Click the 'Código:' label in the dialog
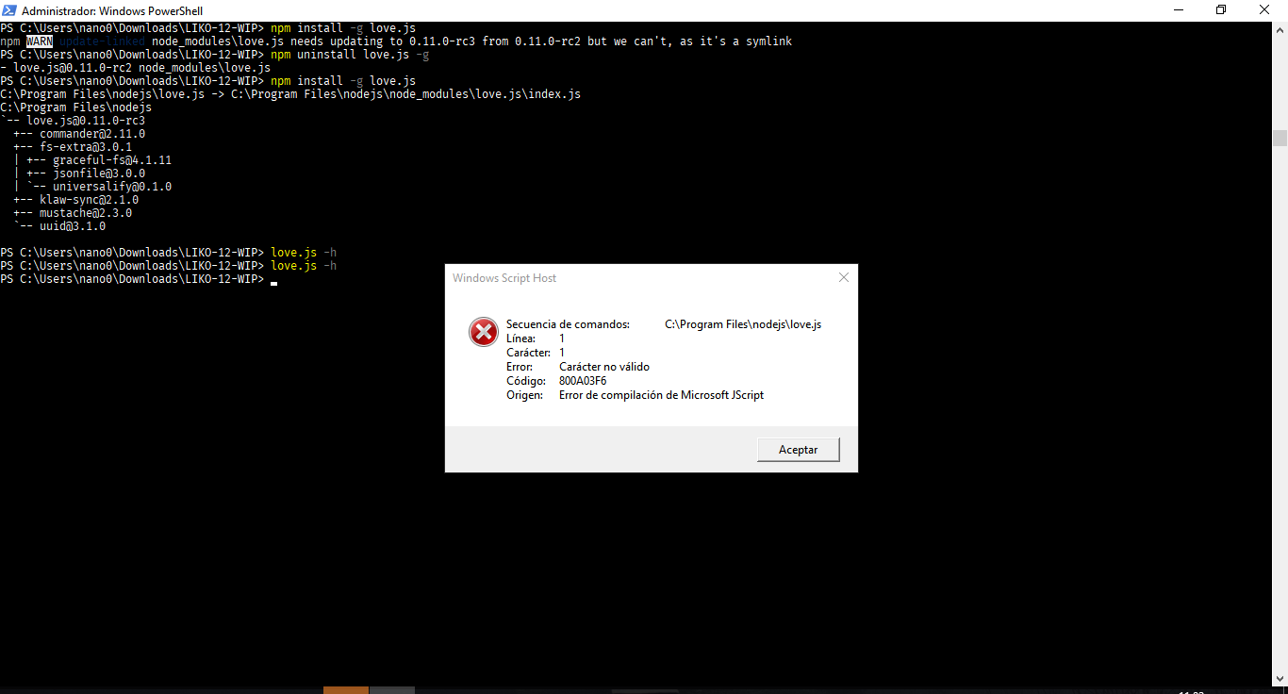1288x694 pixels. click(526, 381)
